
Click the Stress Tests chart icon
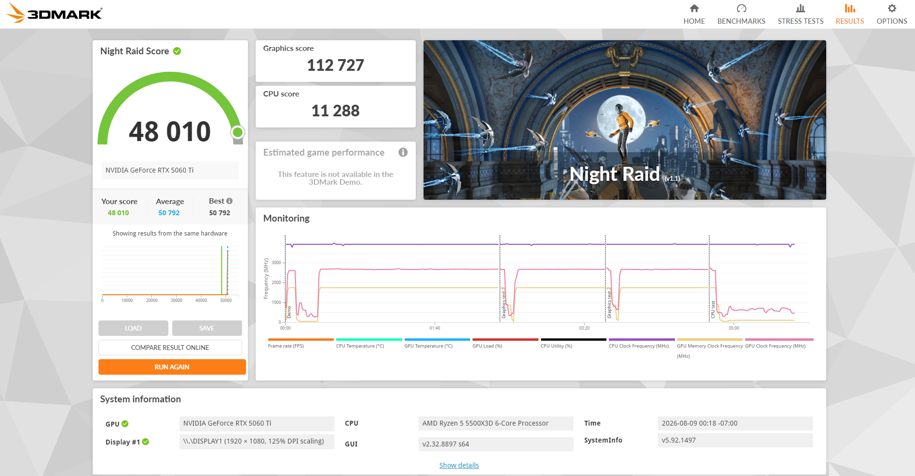click(x=801, y=8)
